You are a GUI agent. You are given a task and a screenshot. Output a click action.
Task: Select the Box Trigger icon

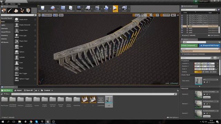(17, 73)
